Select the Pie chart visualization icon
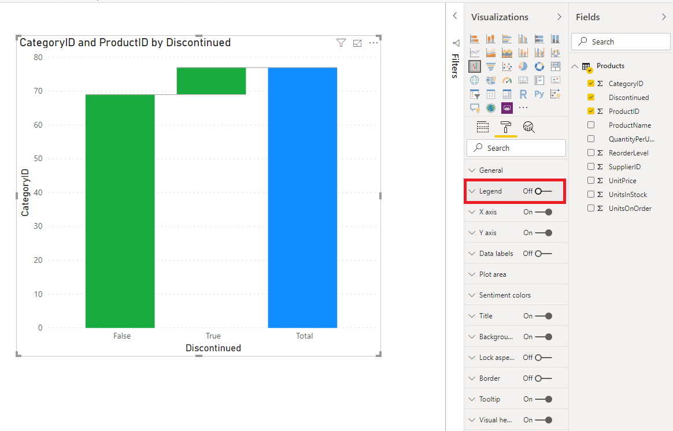This screenshot has width=673, height=431. point(523,66)
